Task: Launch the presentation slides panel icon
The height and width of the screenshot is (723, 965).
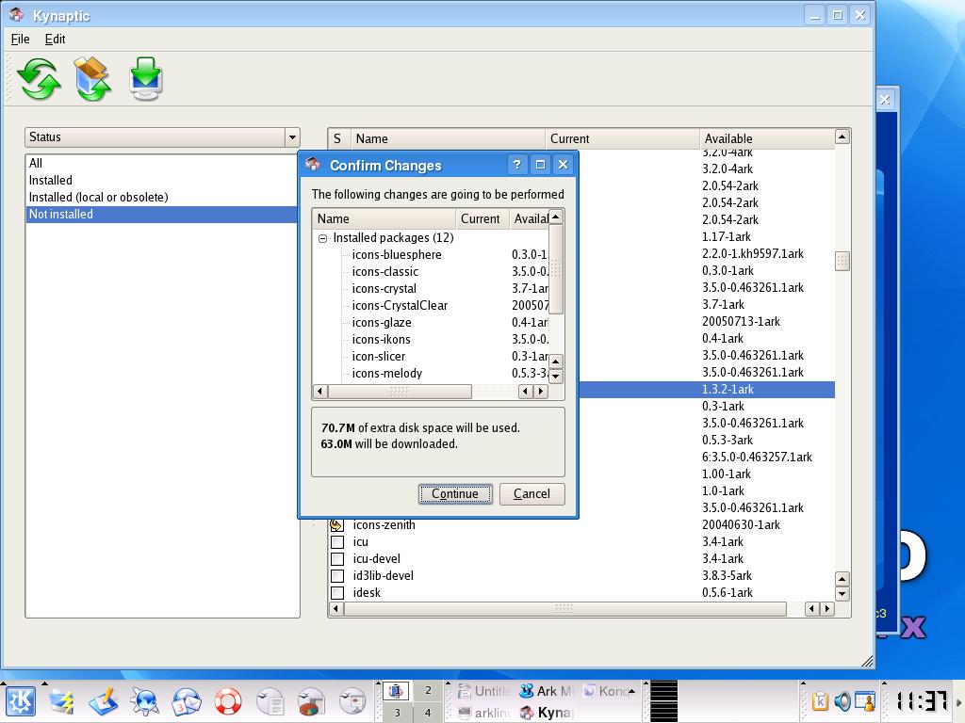Action: click(352, 701)
